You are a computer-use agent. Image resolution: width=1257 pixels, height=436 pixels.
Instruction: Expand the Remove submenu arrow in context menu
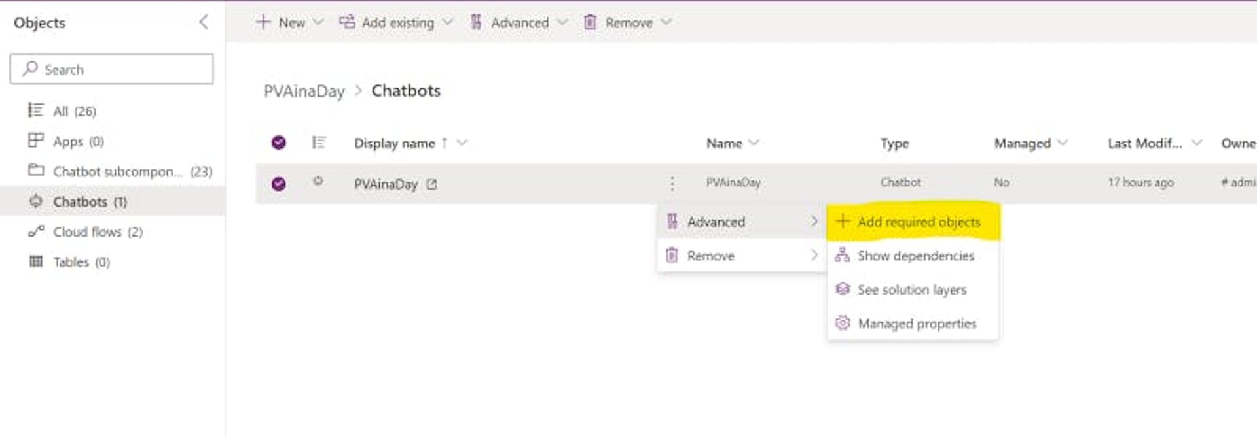(814, 255)
